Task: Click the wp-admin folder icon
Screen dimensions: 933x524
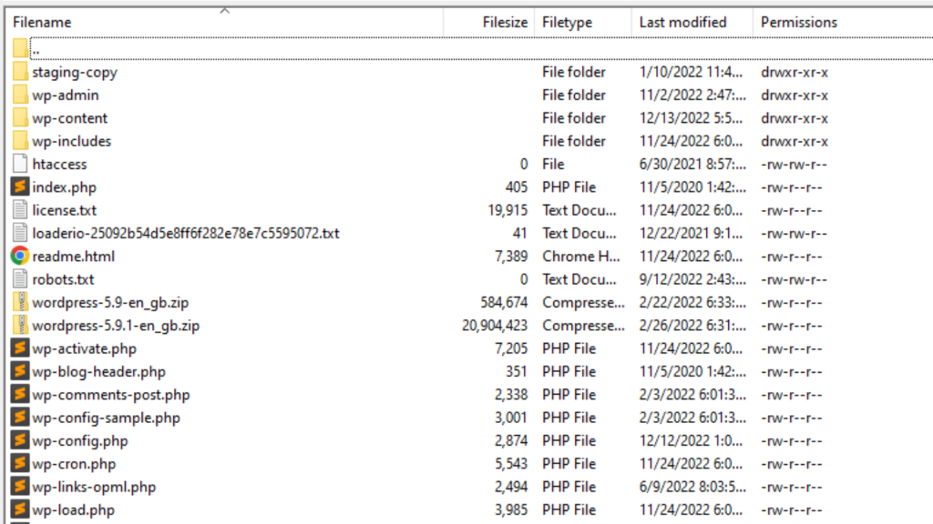Action: point(20,95)
